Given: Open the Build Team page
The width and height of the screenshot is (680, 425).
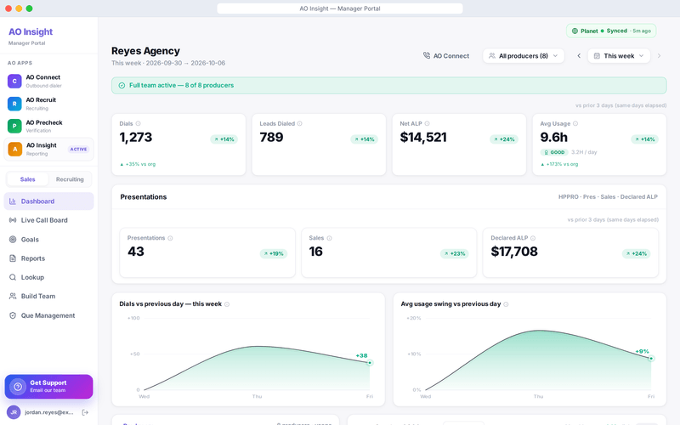Looking at the screenshot, I should click(49, 296).
